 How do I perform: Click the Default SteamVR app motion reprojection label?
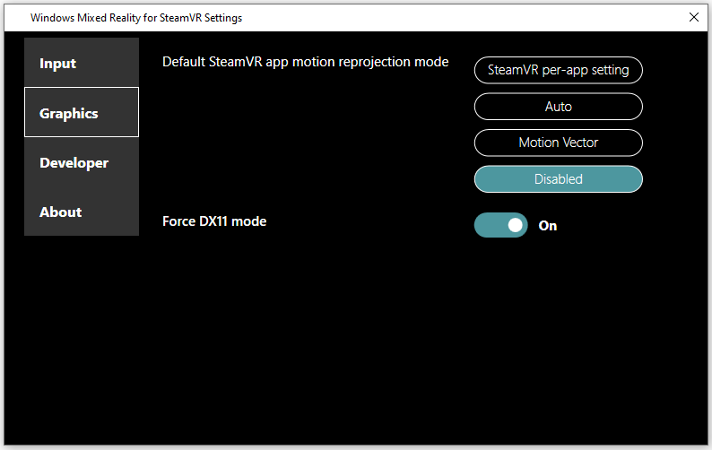point(305,62)
